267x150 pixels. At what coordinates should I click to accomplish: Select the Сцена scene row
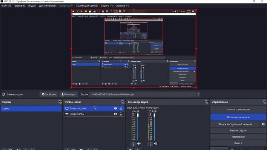[x=31, y=108]
